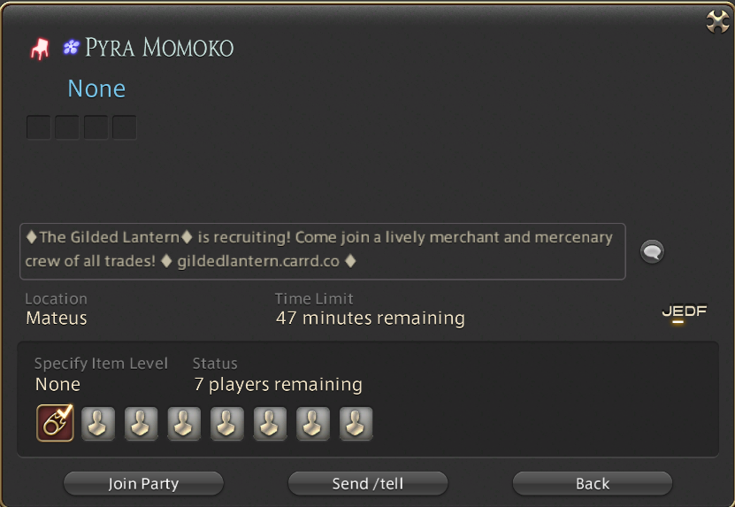This screenshot has height=507, width=735.
Task: Go back with the Back button
Action: point(593,483)
